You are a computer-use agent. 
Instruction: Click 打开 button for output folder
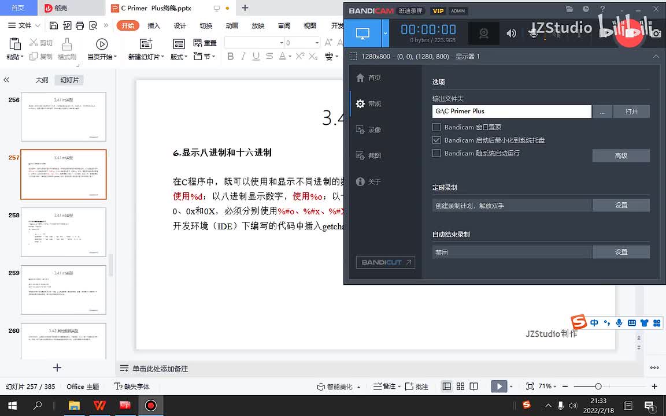tap(631, 112)
